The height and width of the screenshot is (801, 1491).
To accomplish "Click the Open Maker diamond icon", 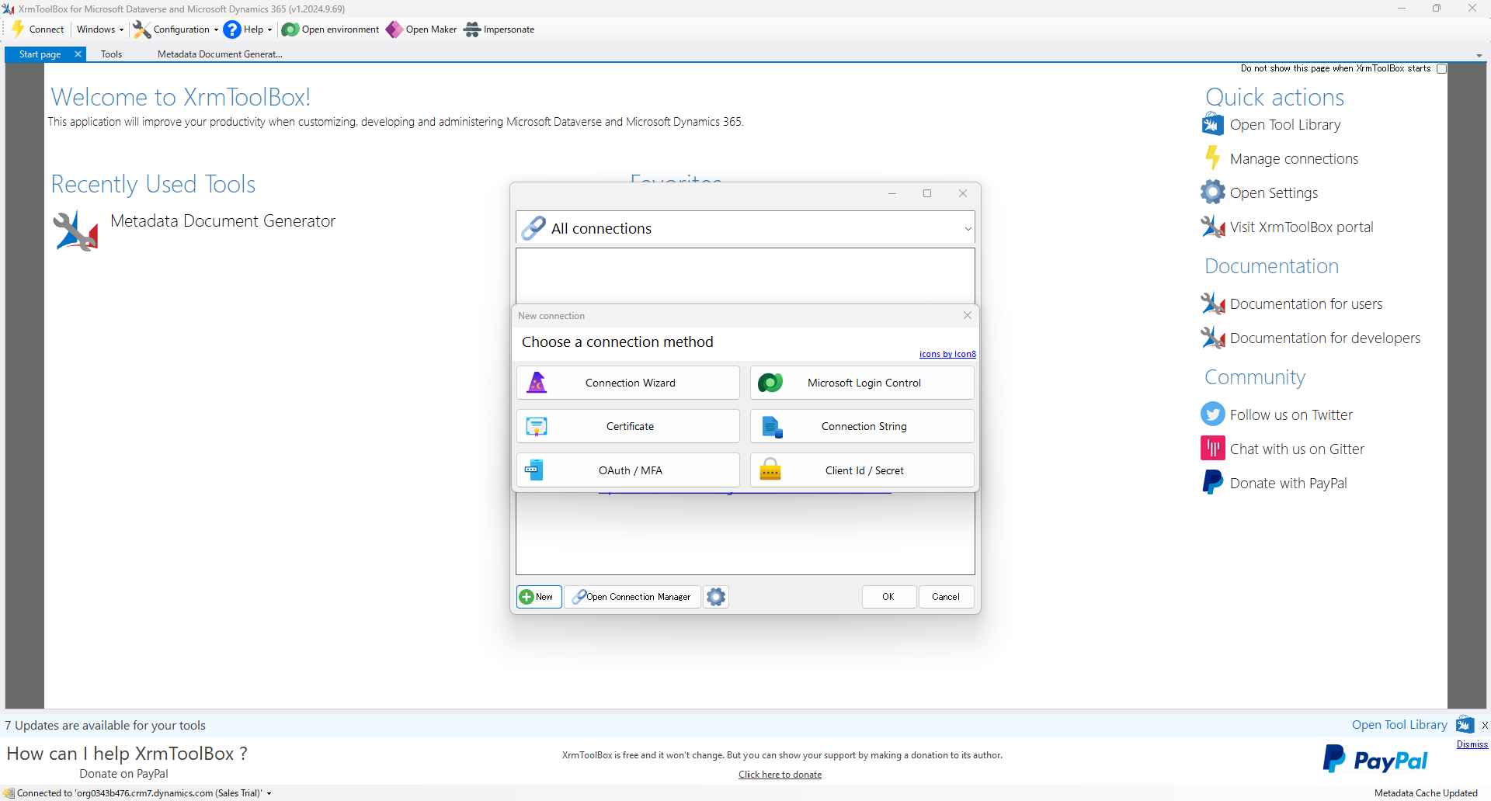I will (x=394, y=29).
